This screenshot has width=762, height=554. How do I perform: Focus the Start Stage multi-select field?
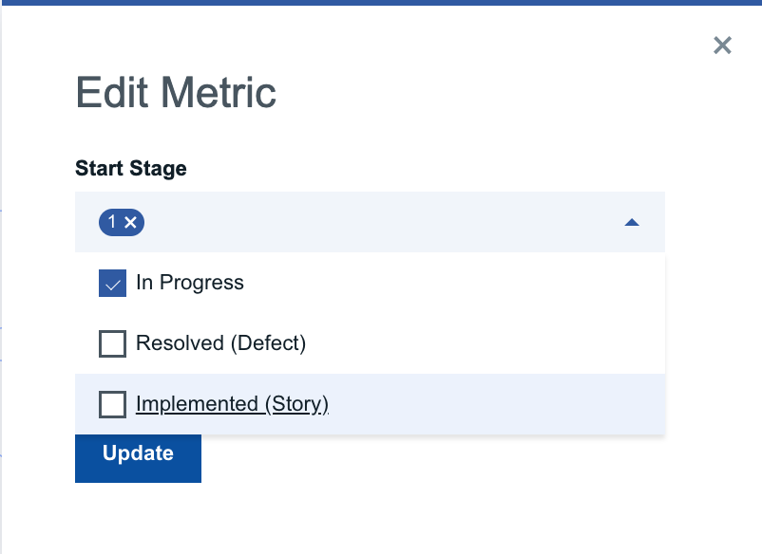coord(370,222)
